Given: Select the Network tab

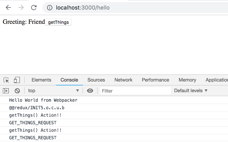Looking at the screenshot, I should (x=123, y=80).
